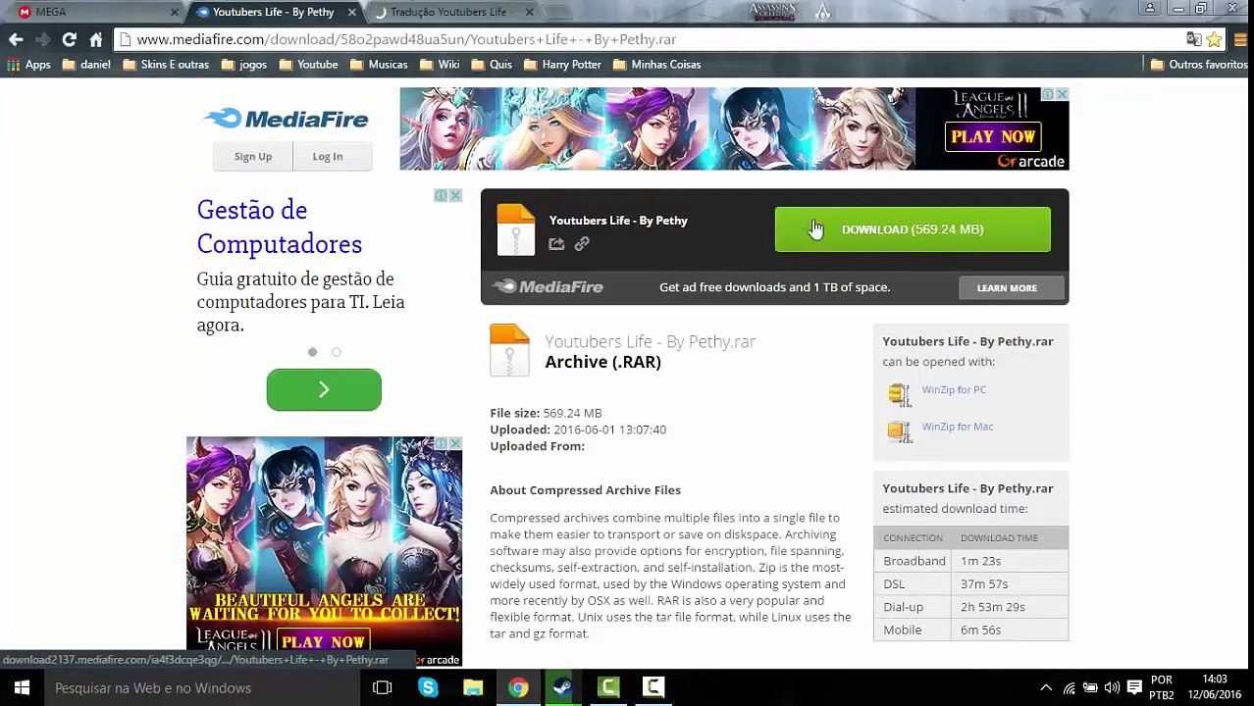Close the League of Angels square ad
Viewport: 1254px width, 706px height.
(455, 443)
